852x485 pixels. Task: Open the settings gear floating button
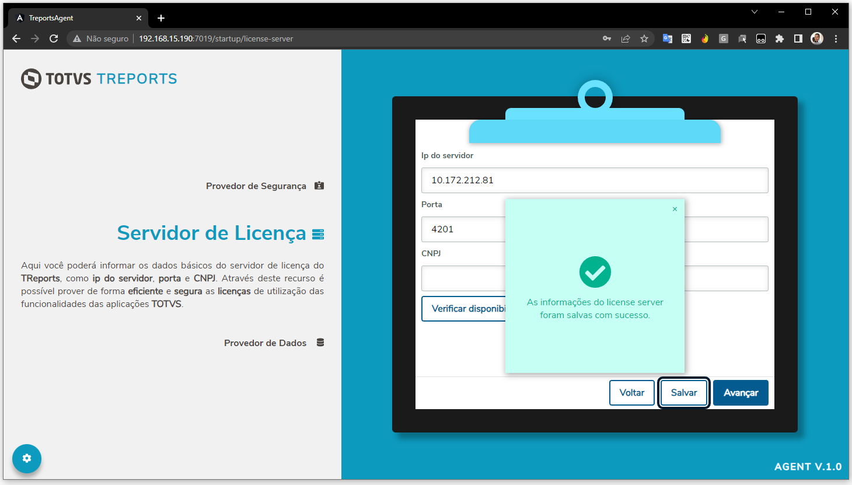27,459
